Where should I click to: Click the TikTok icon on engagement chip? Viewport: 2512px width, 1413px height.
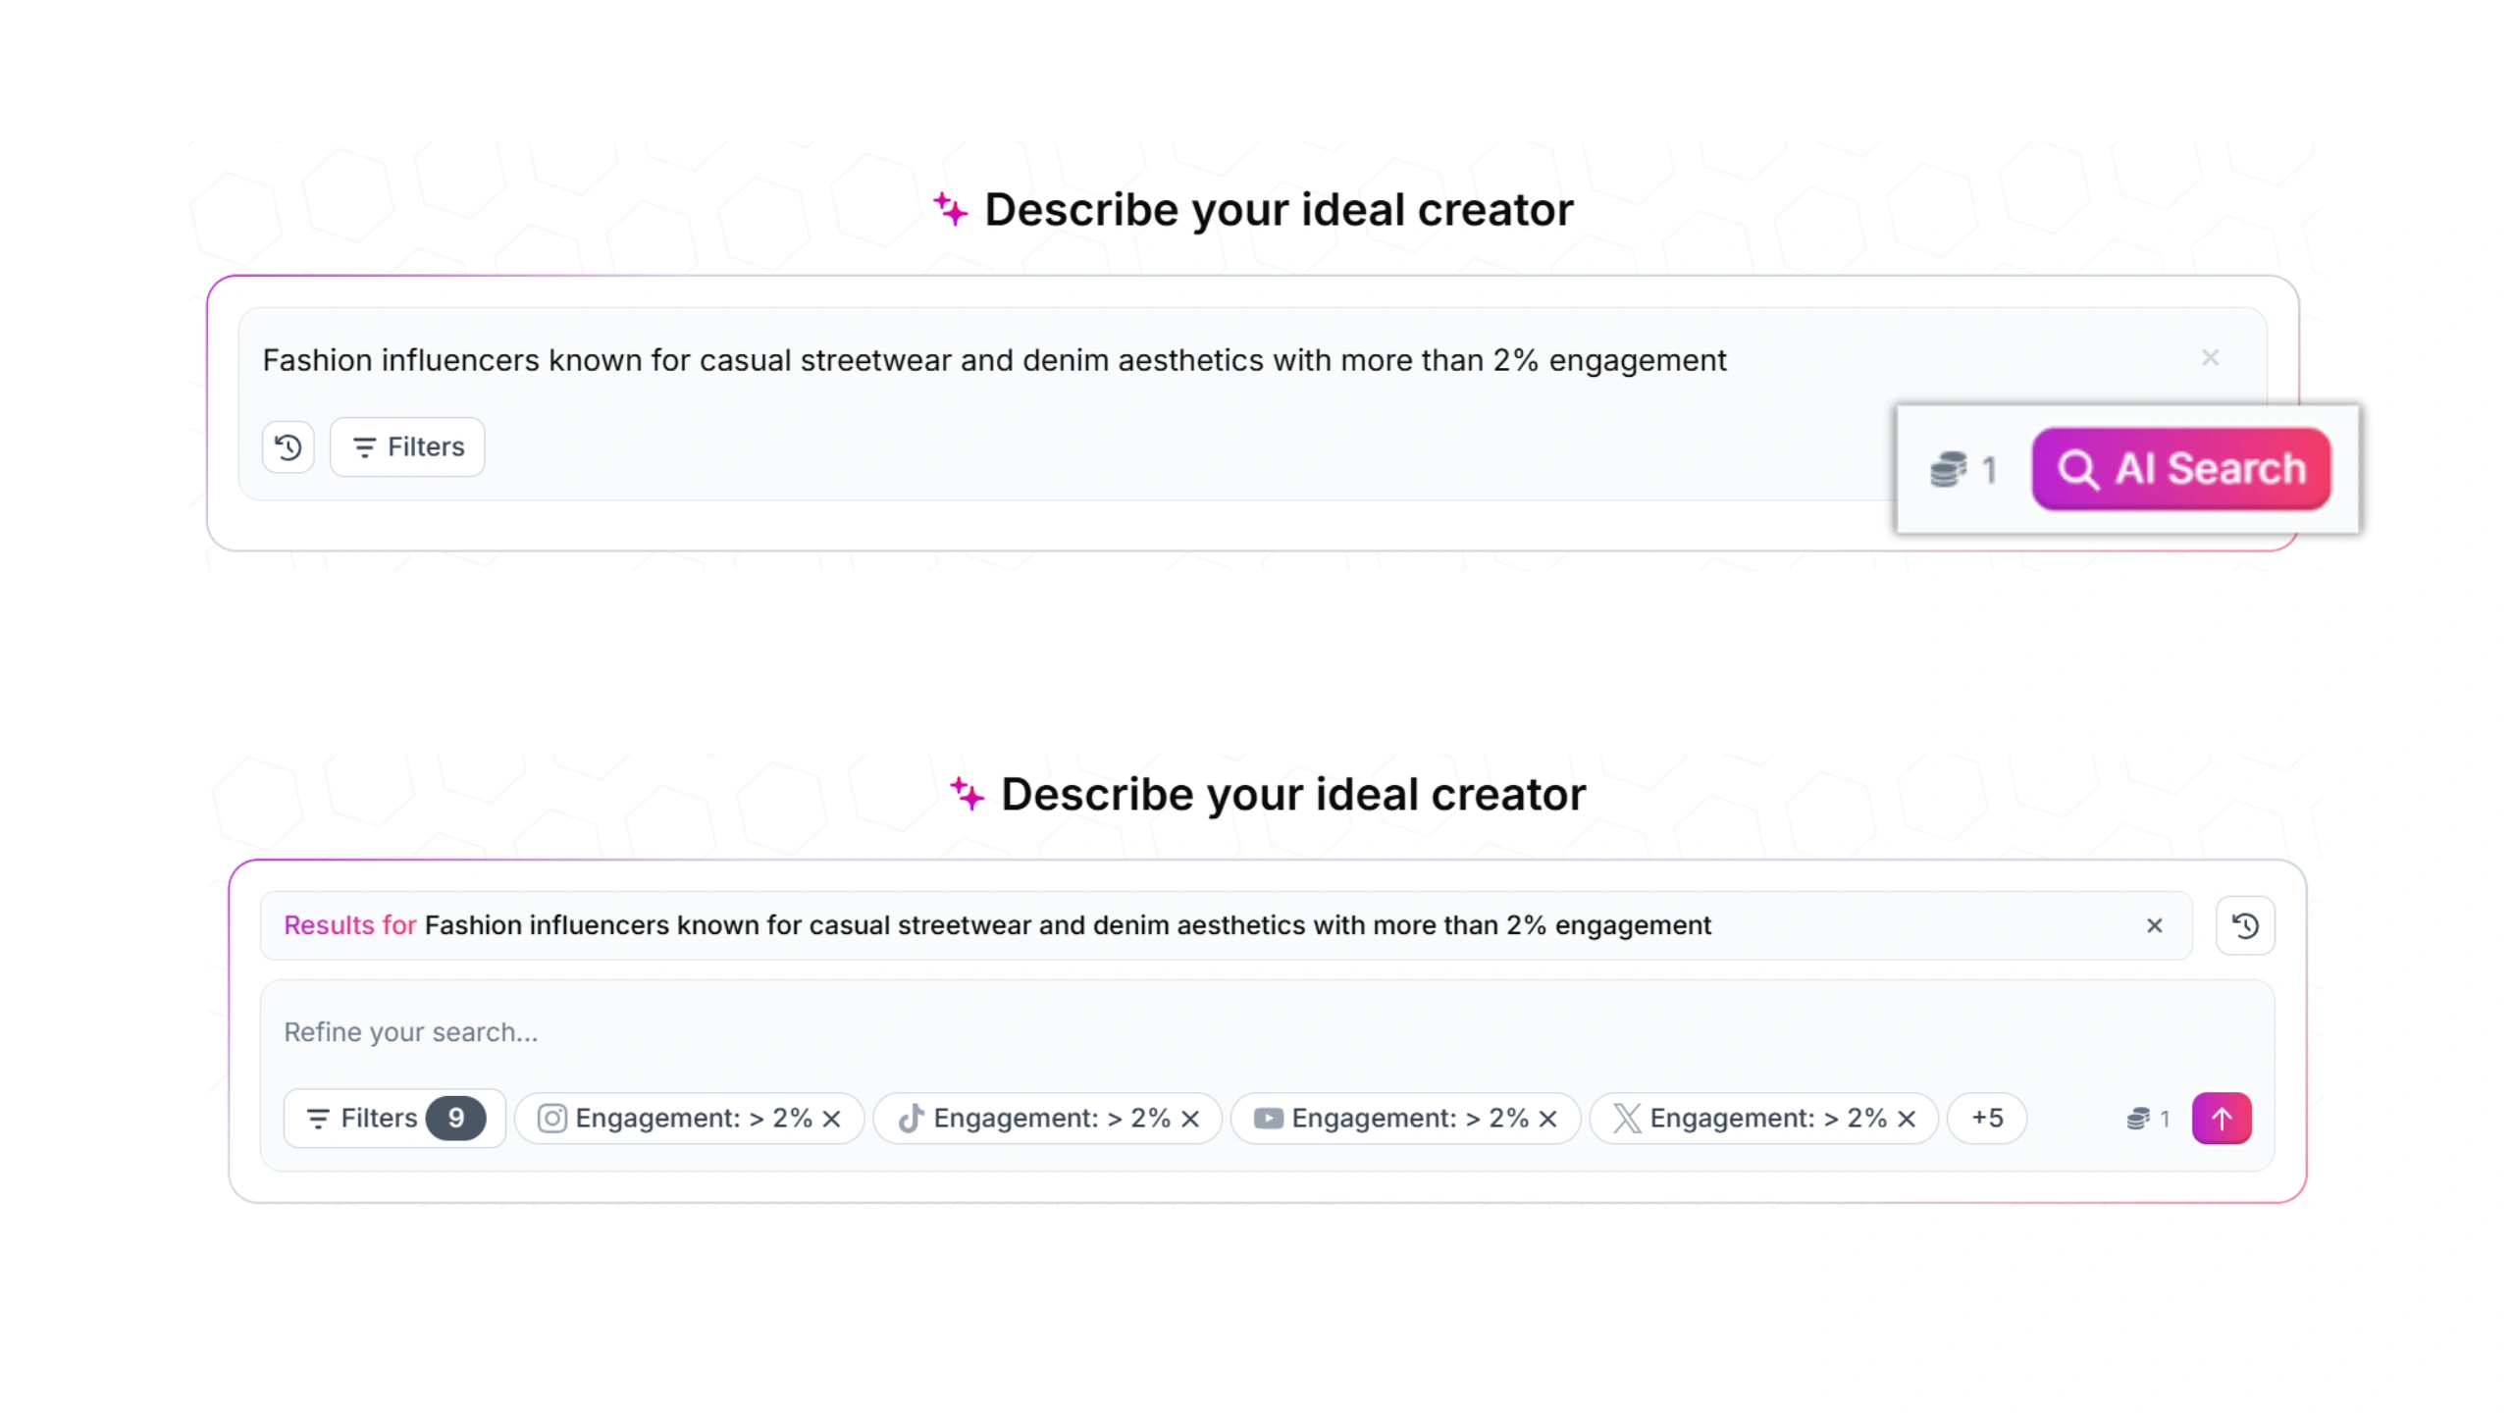911,1119
